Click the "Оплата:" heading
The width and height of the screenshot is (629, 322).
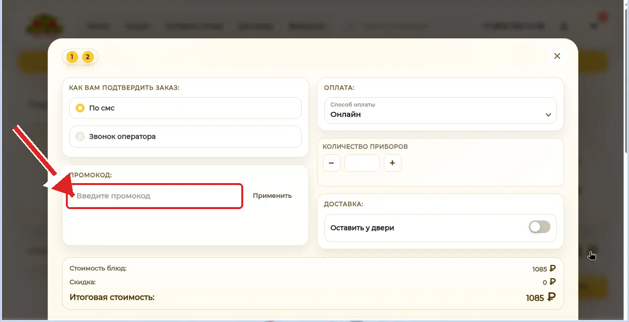pyautogui.click(x=339, y=88)
